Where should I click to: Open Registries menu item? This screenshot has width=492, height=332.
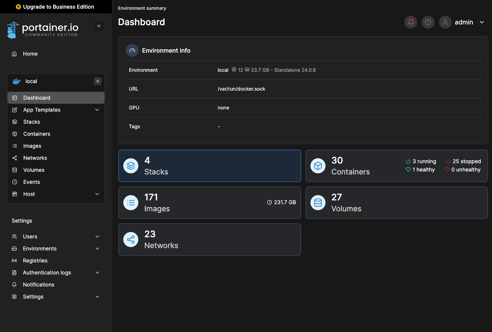56,261
